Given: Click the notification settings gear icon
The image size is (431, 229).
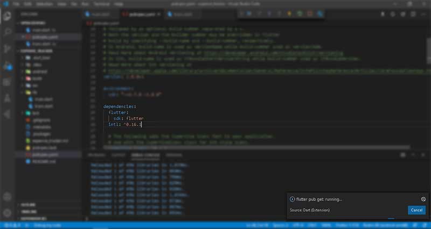Looking at the screenshot, I should click(423, 199).
